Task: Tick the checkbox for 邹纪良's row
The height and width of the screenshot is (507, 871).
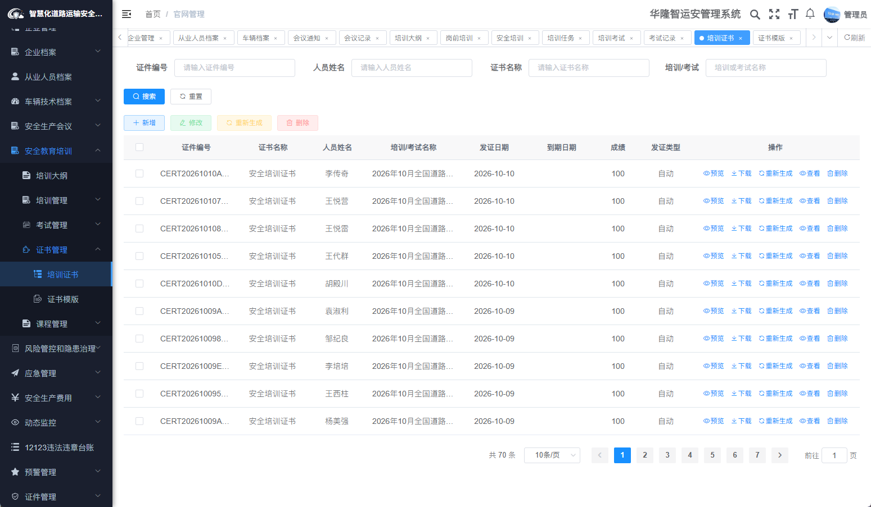Action: (139, 339)
